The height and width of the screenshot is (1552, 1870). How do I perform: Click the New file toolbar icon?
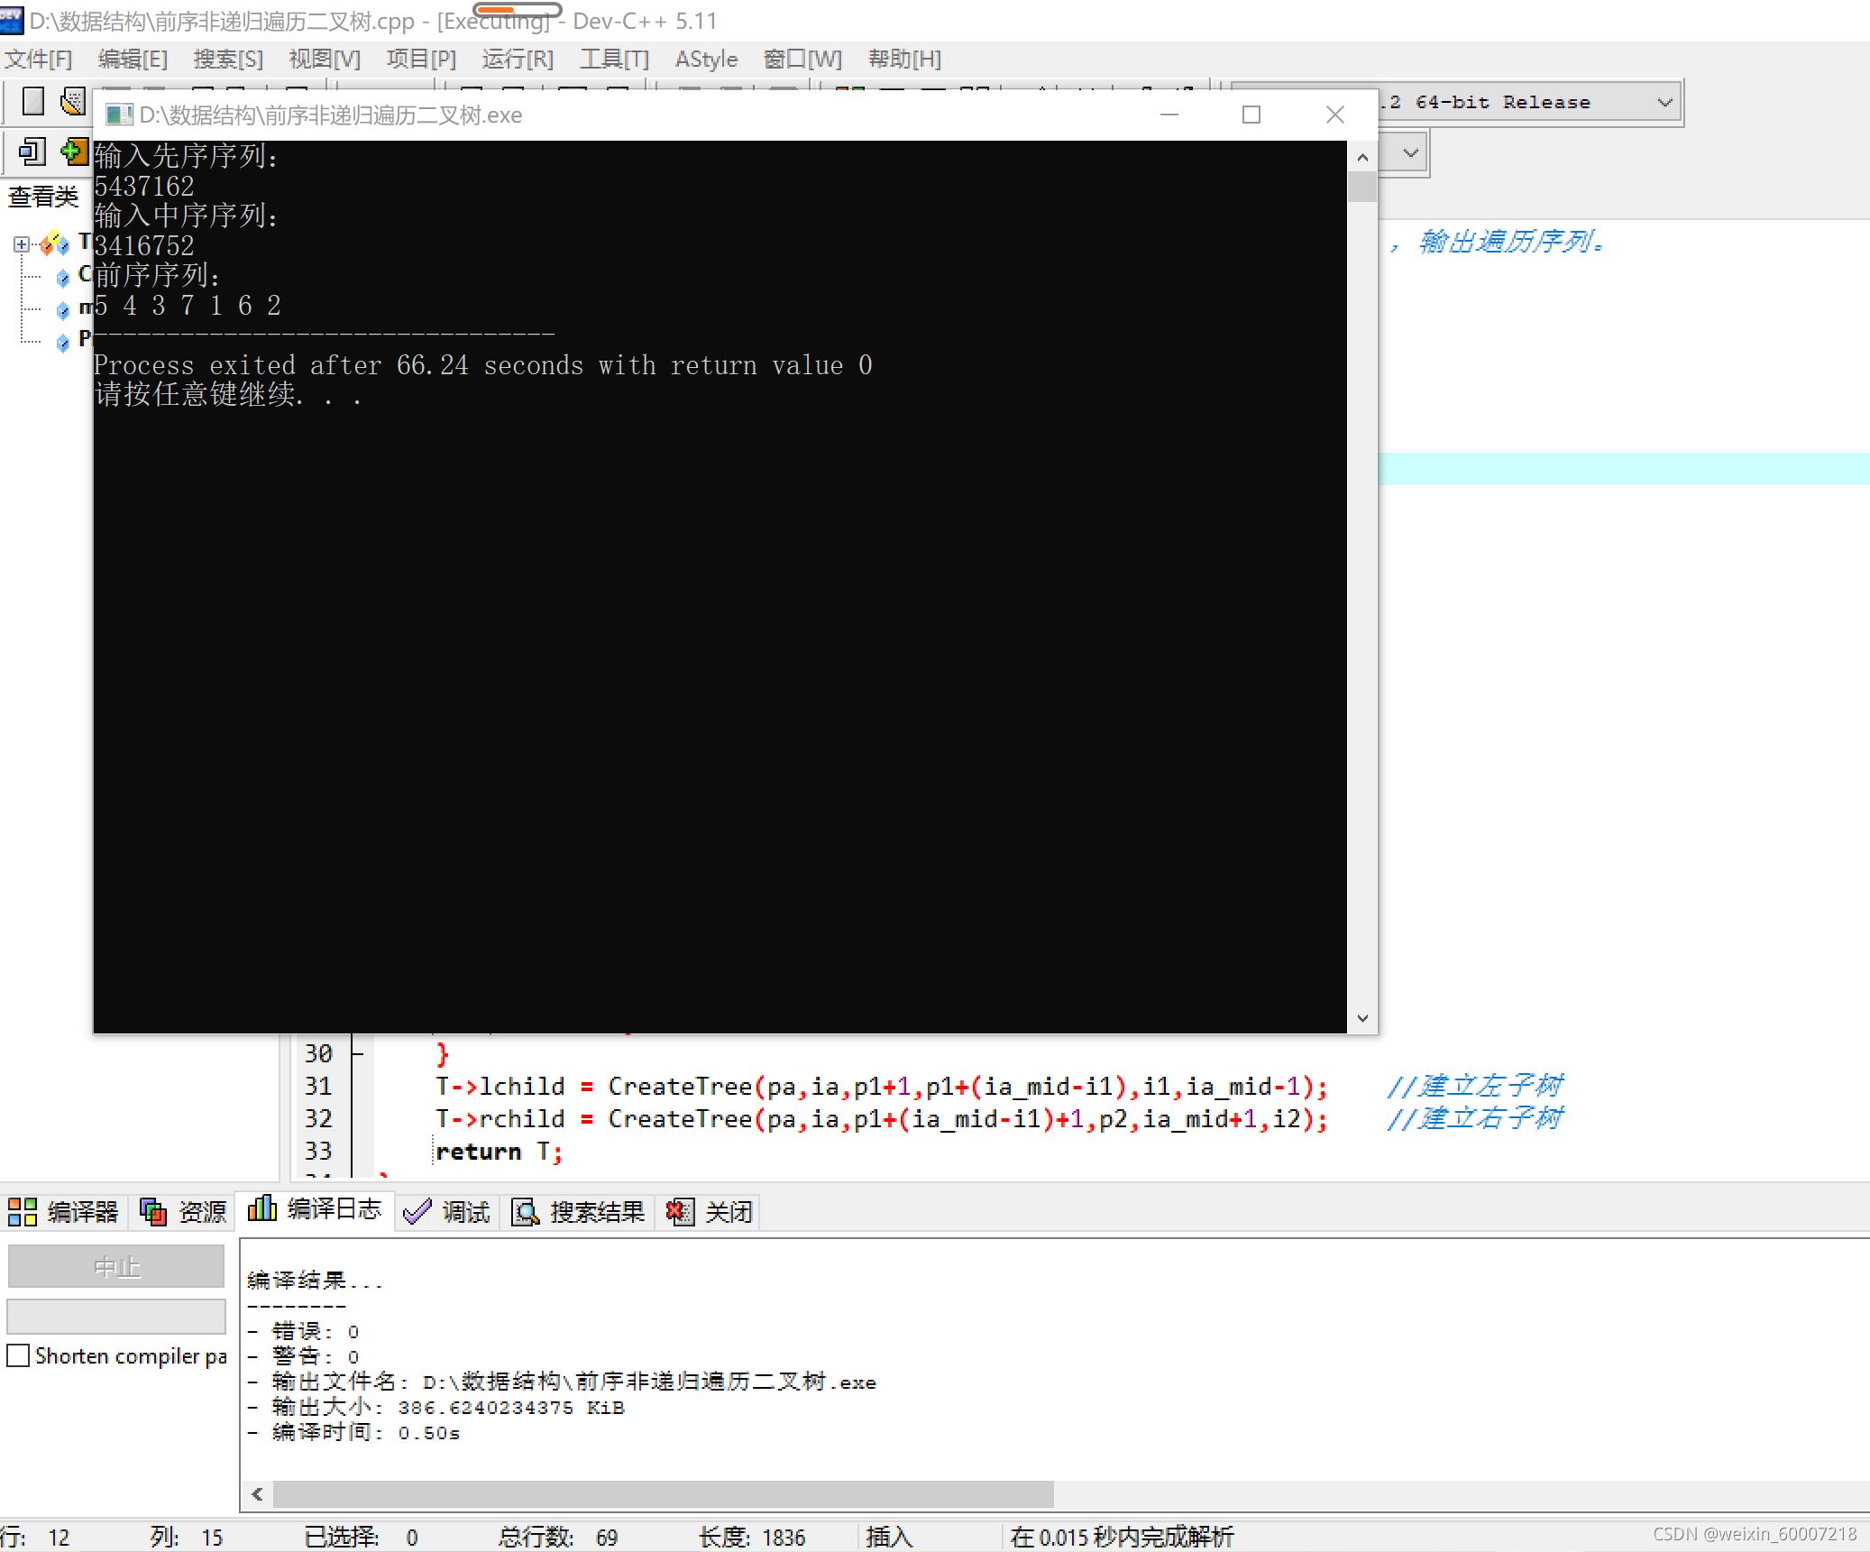pos(33,101)
